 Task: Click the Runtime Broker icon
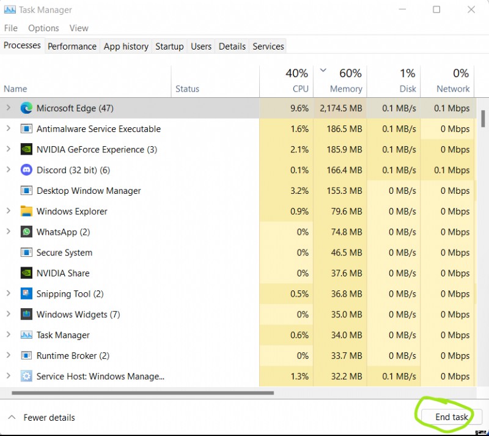pyautogui.click(x=26, y=355)
